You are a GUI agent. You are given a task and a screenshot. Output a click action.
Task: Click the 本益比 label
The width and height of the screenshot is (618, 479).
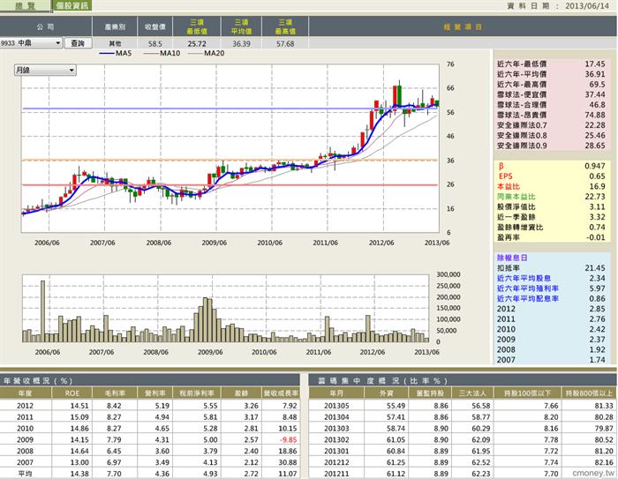(509, 186)
